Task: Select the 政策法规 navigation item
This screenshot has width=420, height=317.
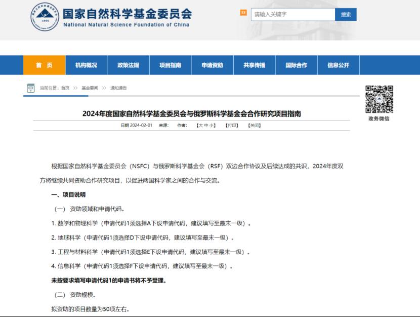Action: (128, 65)
